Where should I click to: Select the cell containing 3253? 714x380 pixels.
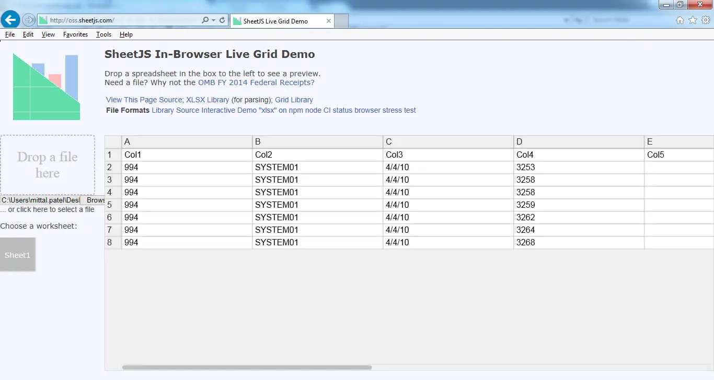click(x=579, y=168)
